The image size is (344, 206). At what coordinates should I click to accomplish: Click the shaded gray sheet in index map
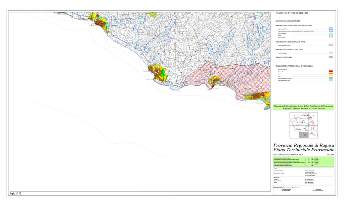pos(304,135)
